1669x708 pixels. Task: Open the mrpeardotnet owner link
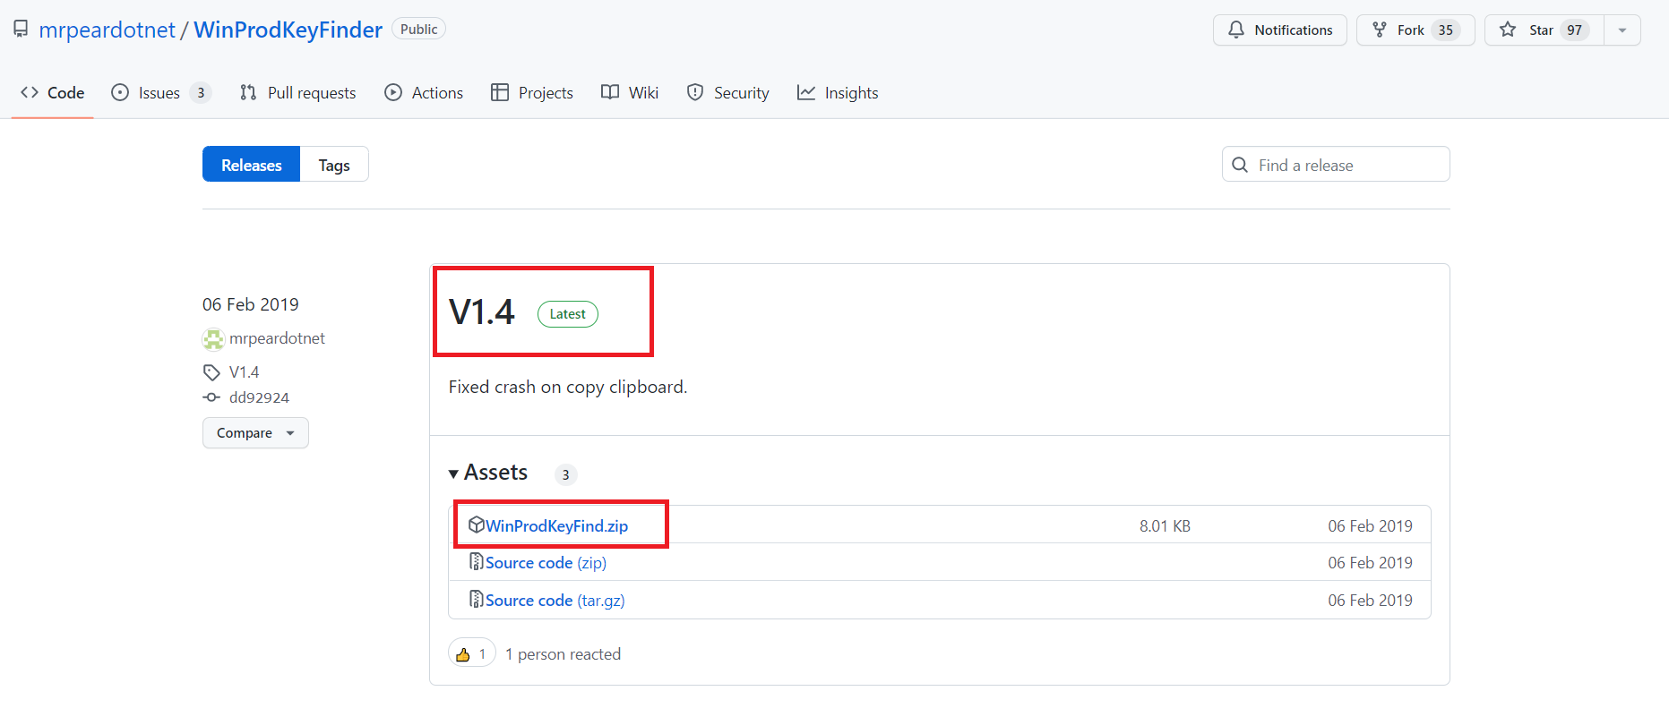(108, 30)
